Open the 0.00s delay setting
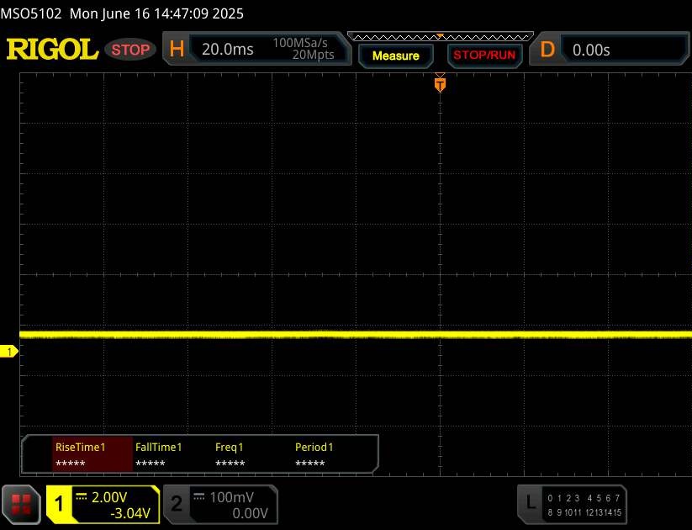Image resolution: width=692 pixels, height=530 pixels. (591, 50)
